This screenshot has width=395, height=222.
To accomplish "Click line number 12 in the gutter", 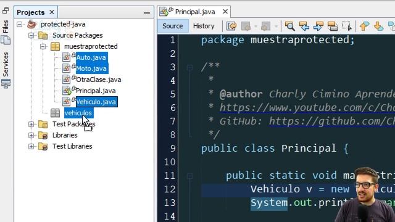I will [169, 189].
